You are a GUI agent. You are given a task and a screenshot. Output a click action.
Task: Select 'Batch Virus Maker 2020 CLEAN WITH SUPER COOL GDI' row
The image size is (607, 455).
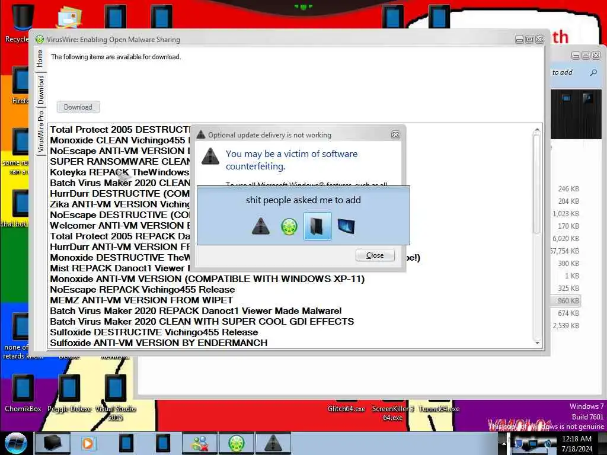(202, 322)
